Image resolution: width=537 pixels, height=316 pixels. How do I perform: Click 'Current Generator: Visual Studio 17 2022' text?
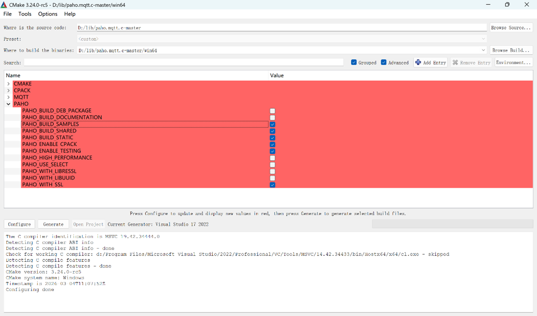click(158, 224)
